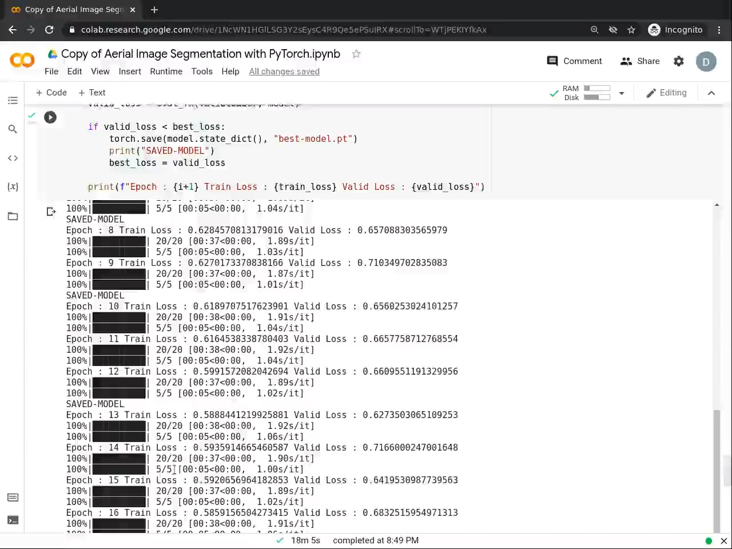Dismiss the bottom status bar
This screenshot has width=732, height=549.
tap(723, 540)
